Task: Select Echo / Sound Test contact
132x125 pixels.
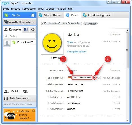Action: pos(19,44)
